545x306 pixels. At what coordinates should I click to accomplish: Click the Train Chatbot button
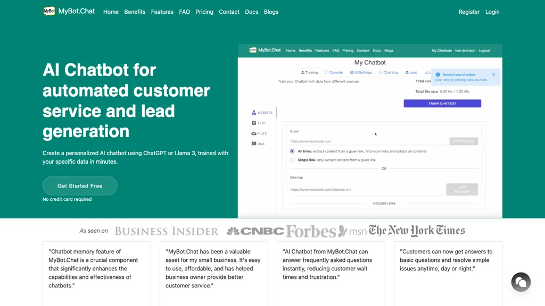(x=442, y=104)
